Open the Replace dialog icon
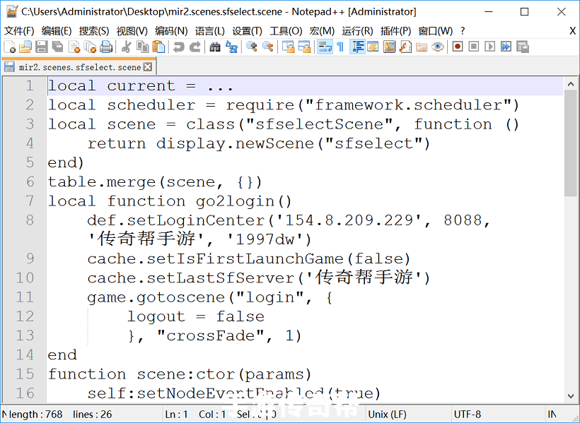Viewport: 580px width, 423px height. [231, 47]
